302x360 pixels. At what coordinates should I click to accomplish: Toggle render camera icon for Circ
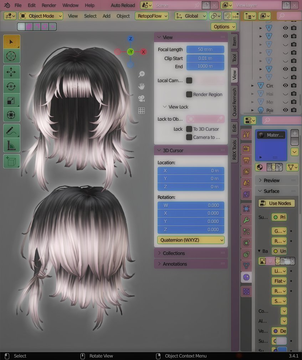(x=294, y=85)
